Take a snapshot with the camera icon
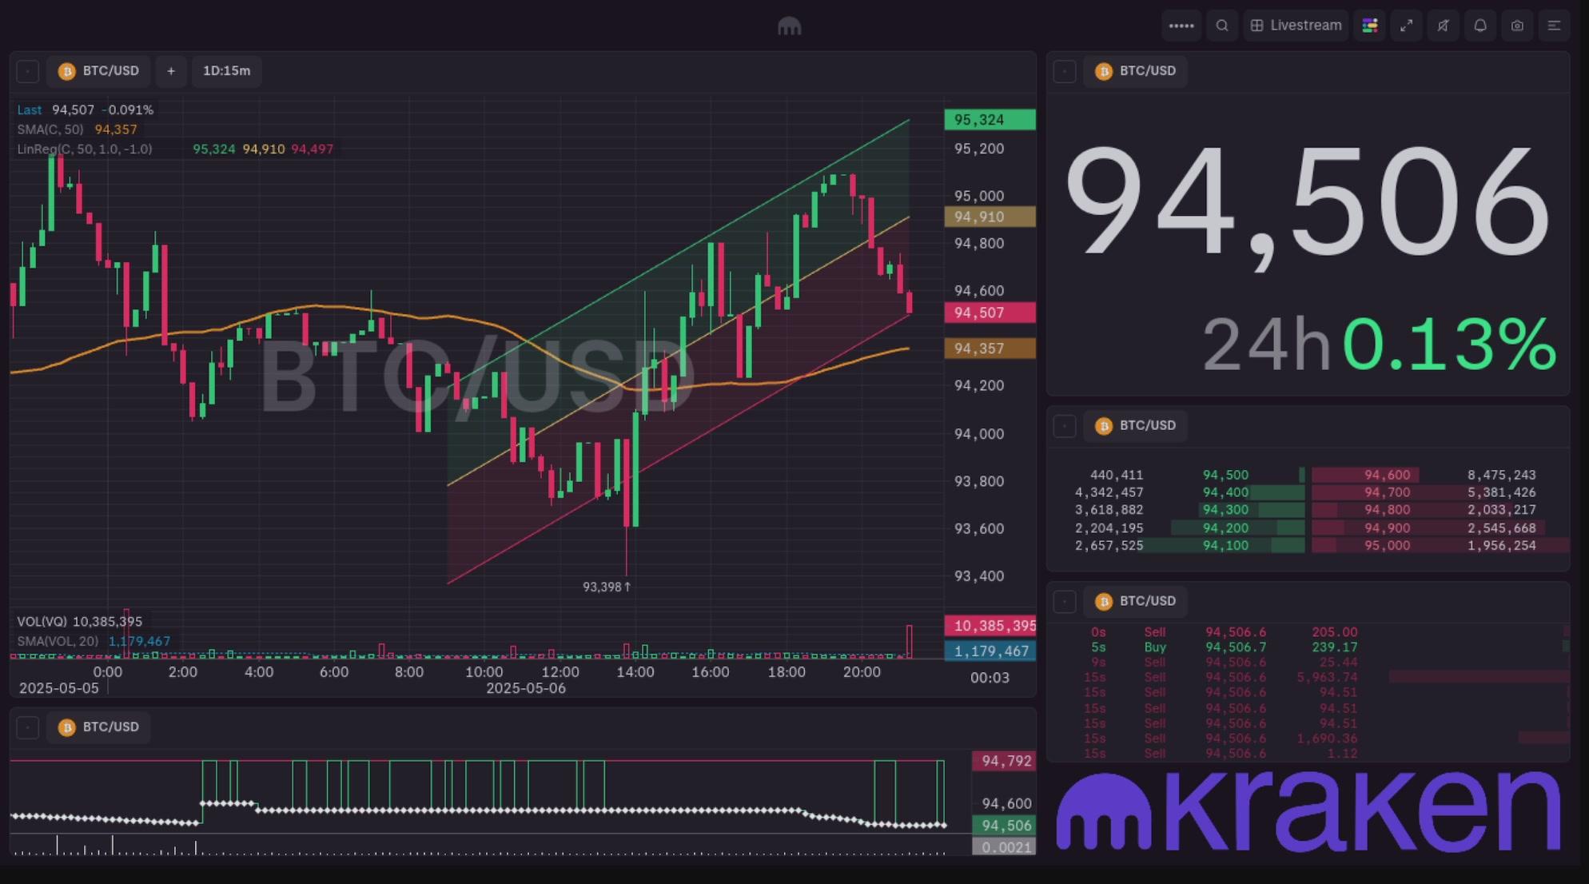The image size is (1589, 884). click(1517, 26)
